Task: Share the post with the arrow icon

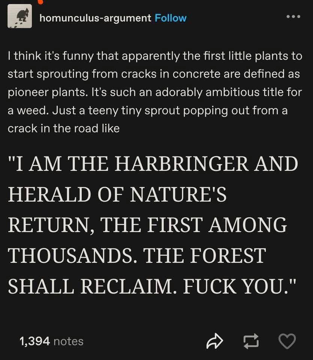Action: [215, 341]
